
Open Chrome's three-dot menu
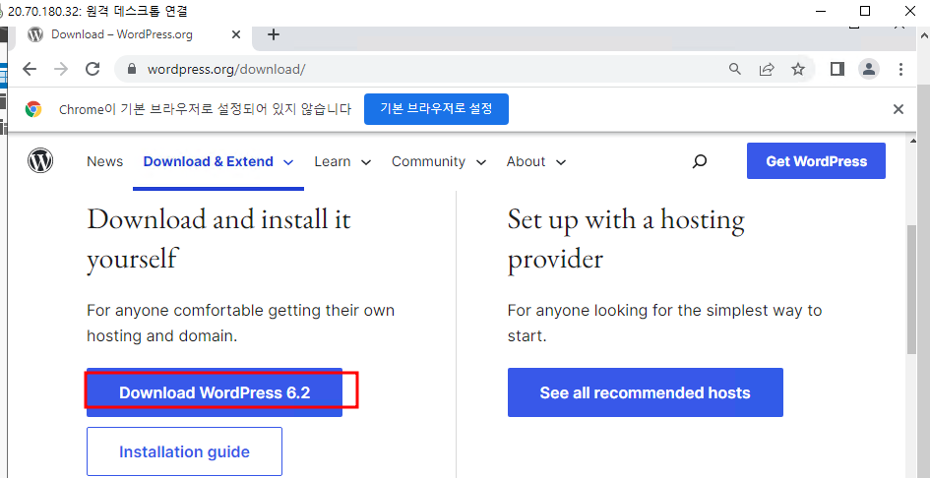900,70
